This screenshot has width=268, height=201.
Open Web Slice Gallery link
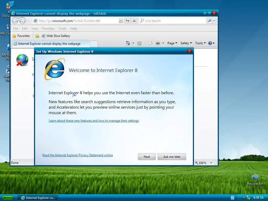click(x=56, y=36)
